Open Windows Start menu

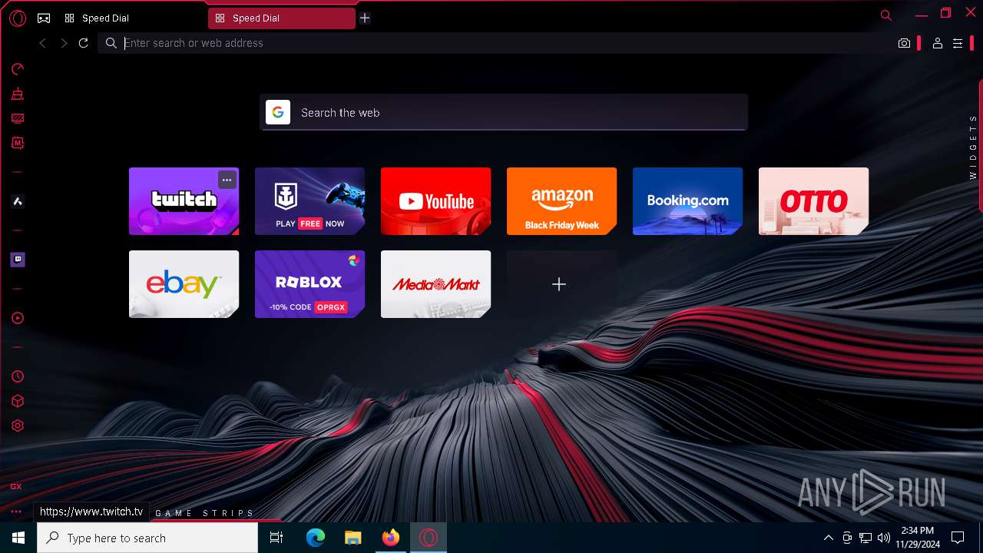(x=18, y=538)
